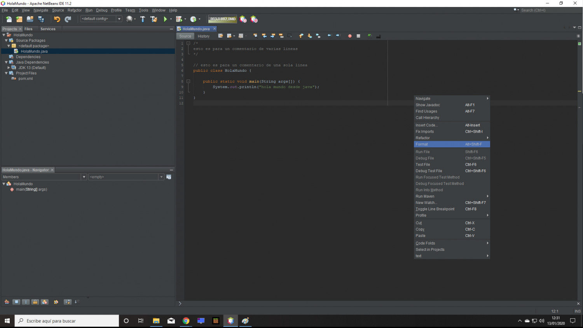Viewport: 583px width, 328px height.
Task: Comment selected lines with green slashes icon
Action: pos(370,36)
